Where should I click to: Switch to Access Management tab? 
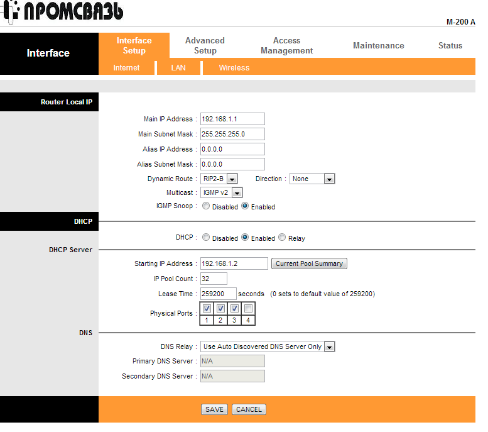coord(286,45)
